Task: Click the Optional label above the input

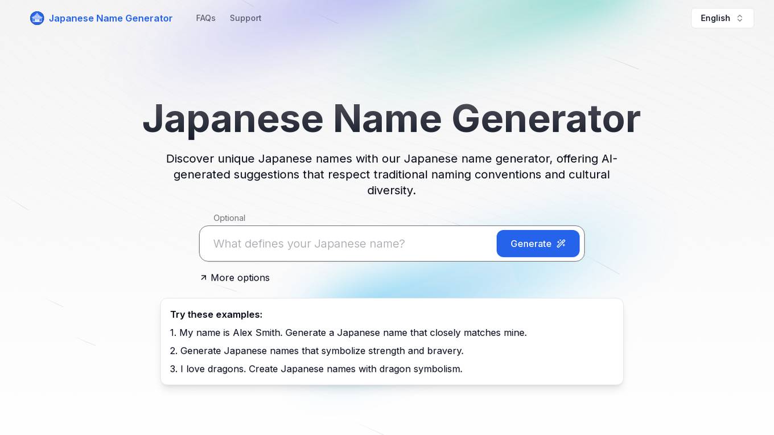Action: point(229,218)
